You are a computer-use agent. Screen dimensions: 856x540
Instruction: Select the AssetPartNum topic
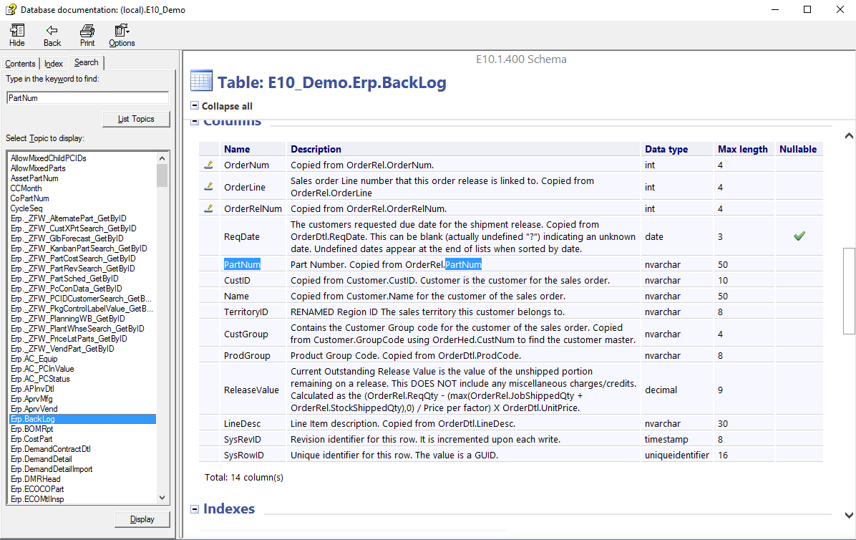pos(34,178)
